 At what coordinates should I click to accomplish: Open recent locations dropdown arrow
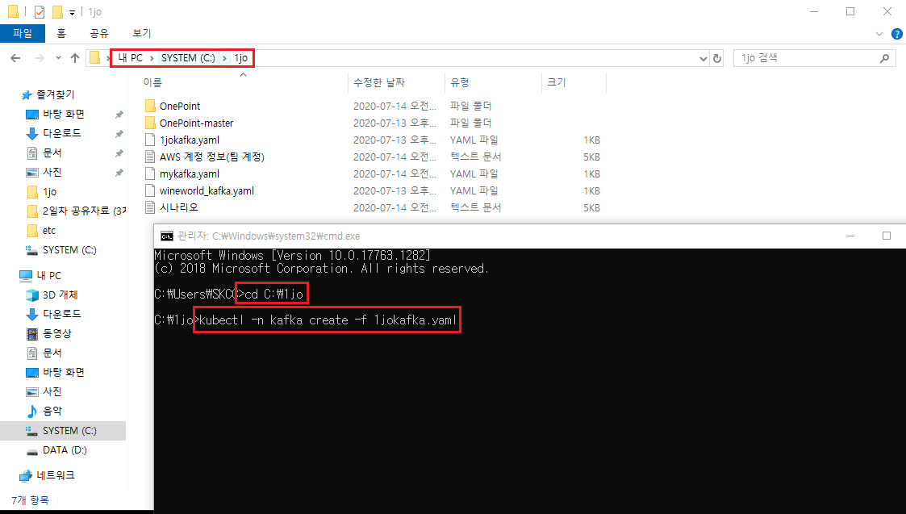coord(58,58)
